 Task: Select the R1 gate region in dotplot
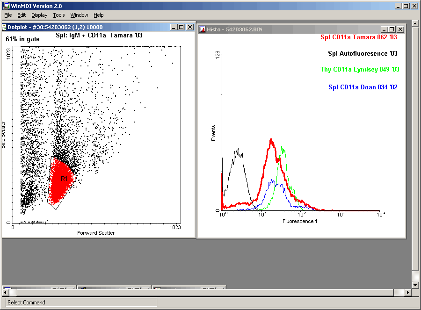(64, 179)
